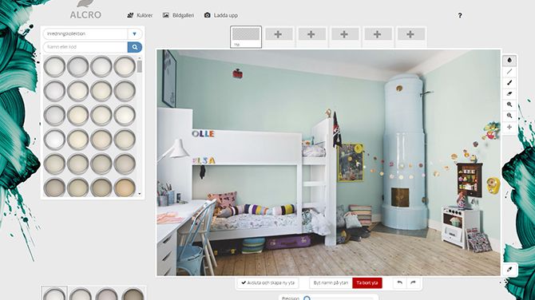Select the paintbrush tool
The image size is (535, 300).
click(509, 82)
